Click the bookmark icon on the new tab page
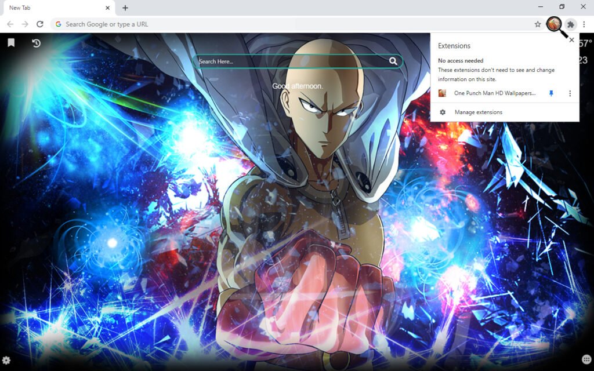This screenshot has height=371, width=594. point(12,43)
